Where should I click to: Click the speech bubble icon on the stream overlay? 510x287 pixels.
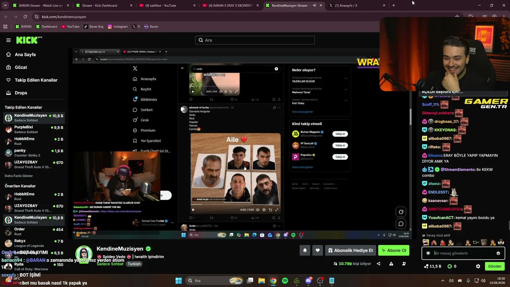401,224
